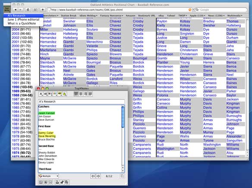Viewport: 252px width, 188px height.
Task: Click McGwire link in 1997 row
Action: tap(69, 58)
